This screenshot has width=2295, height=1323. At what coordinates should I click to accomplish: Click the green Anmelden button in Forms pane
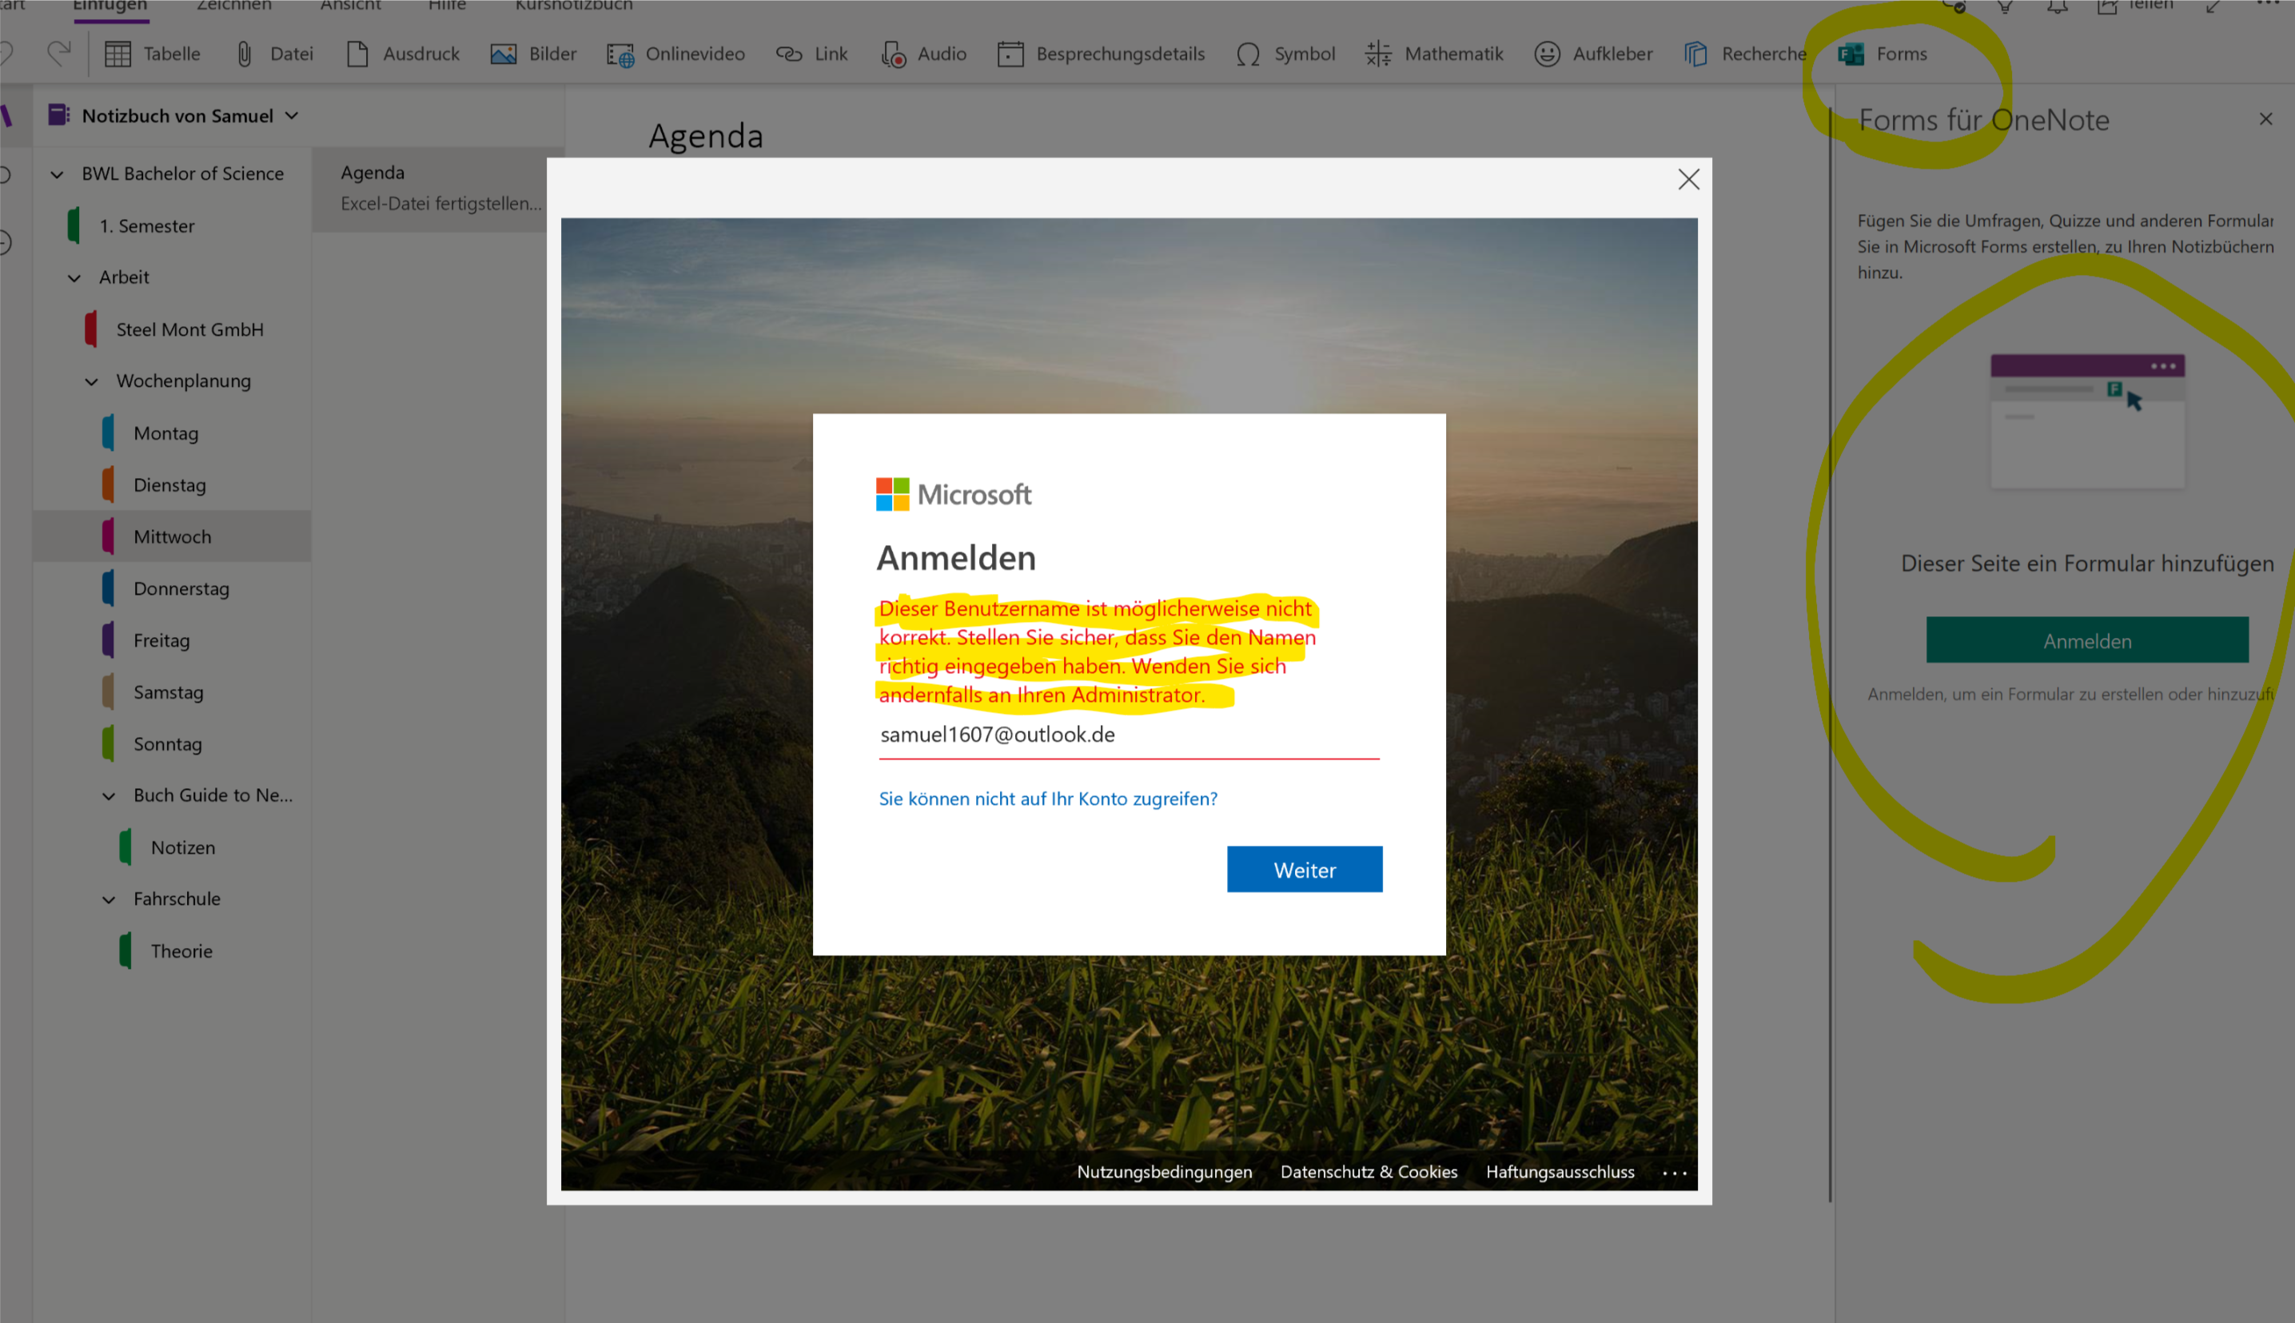coord(2087,640)
